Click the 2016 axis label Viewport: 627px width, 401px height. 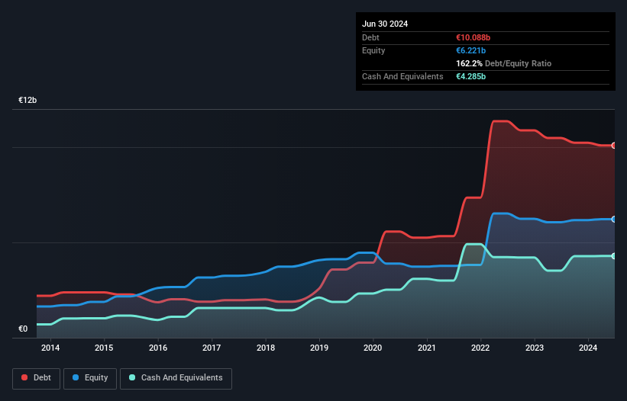(x=158, y=348)
